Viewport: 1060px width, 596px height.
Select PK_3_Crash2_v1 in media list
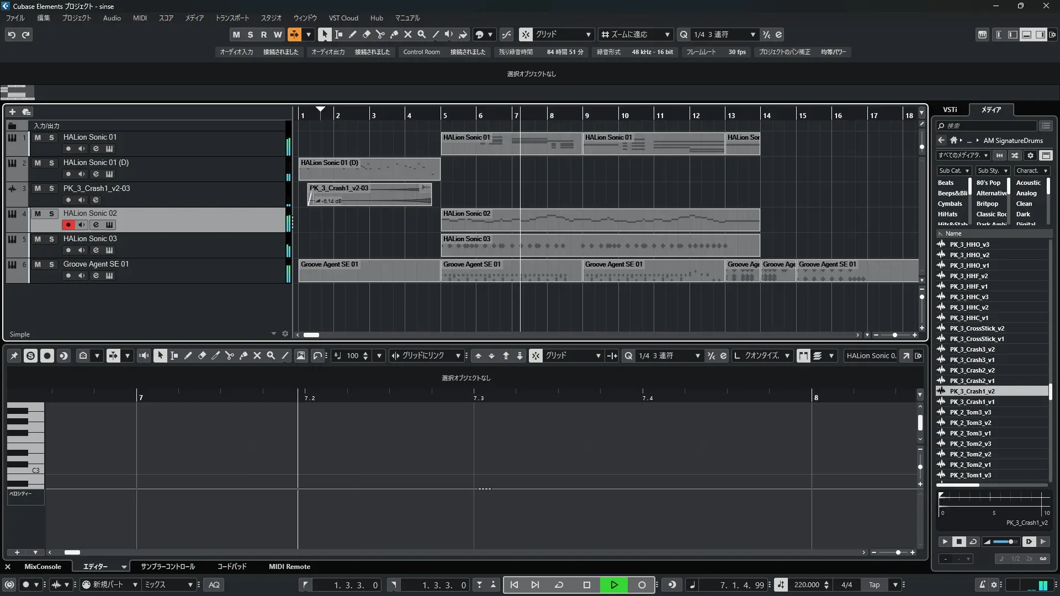point(972,381)
